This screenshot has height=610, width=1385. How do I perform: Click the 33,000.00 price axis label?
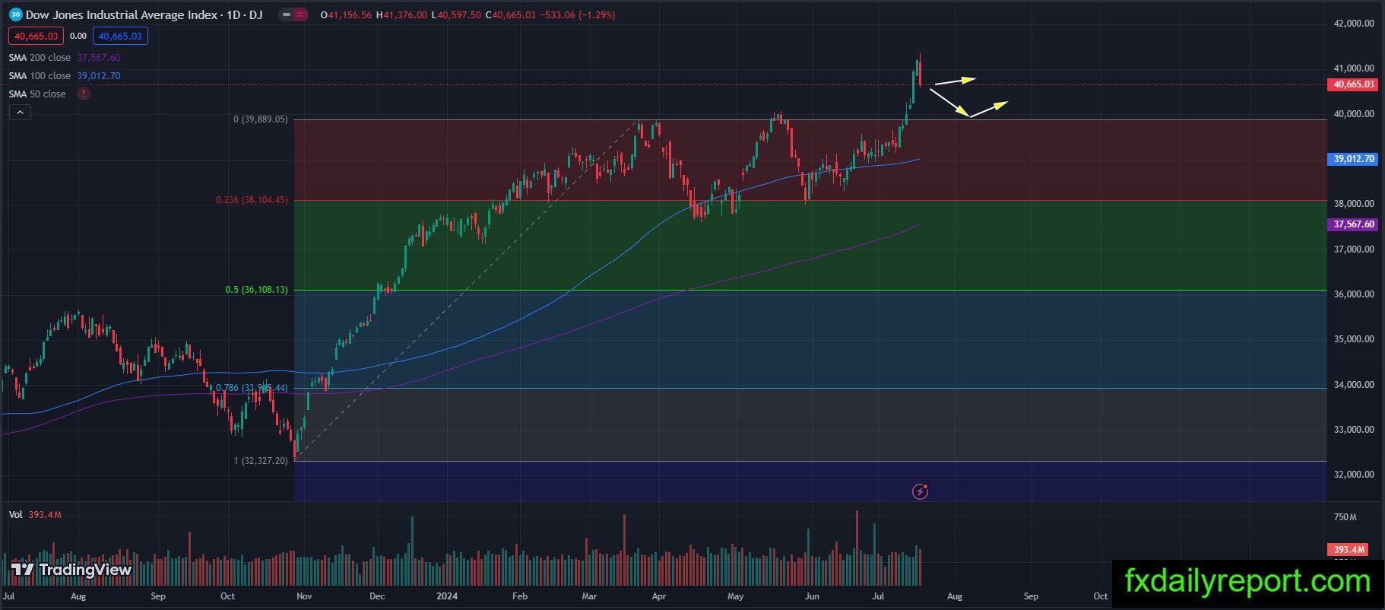(1354, 430)
